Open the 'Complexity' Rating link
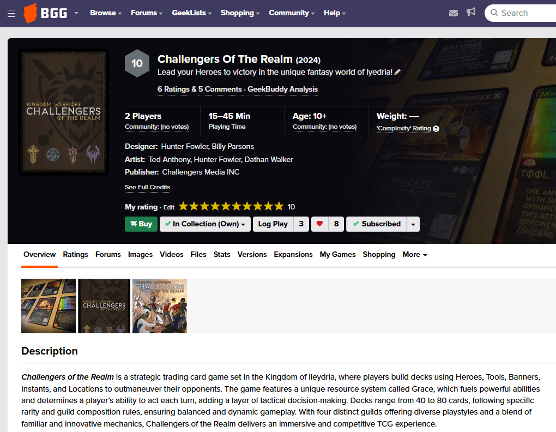556x432 pixels. [x=403, y=128]
